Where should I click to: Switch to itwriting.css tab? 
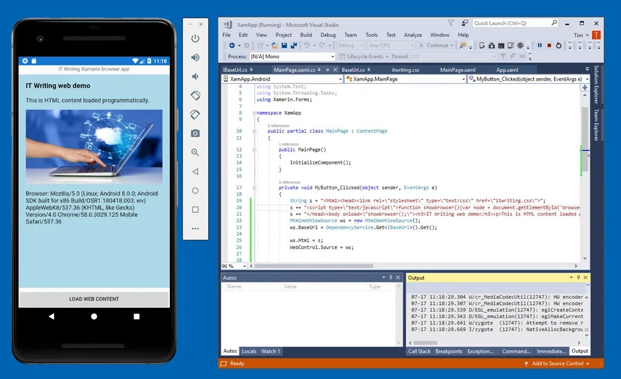click(406, 70)
